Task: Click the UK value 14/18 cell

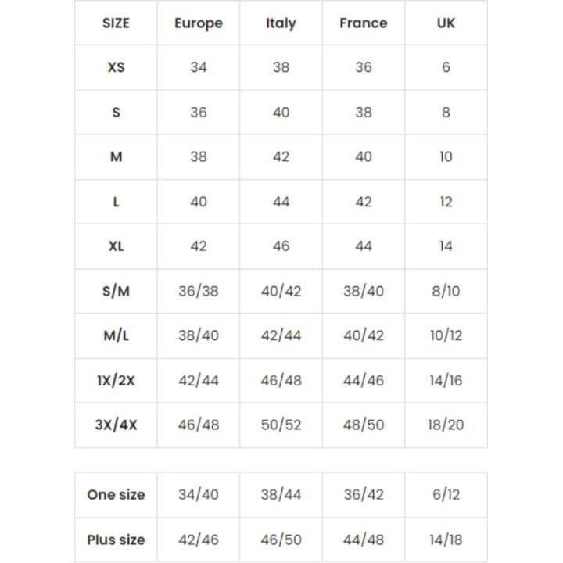Action: pyautogui.click(x=446, y=540)
